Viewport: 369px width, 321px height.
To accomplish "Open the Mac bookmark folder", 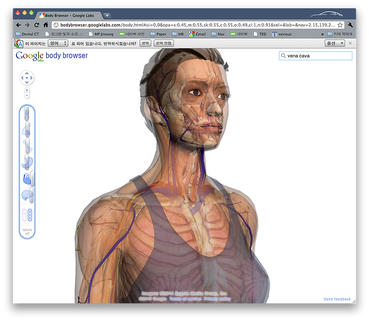I will pyautogui.click(x=218, y=34).
